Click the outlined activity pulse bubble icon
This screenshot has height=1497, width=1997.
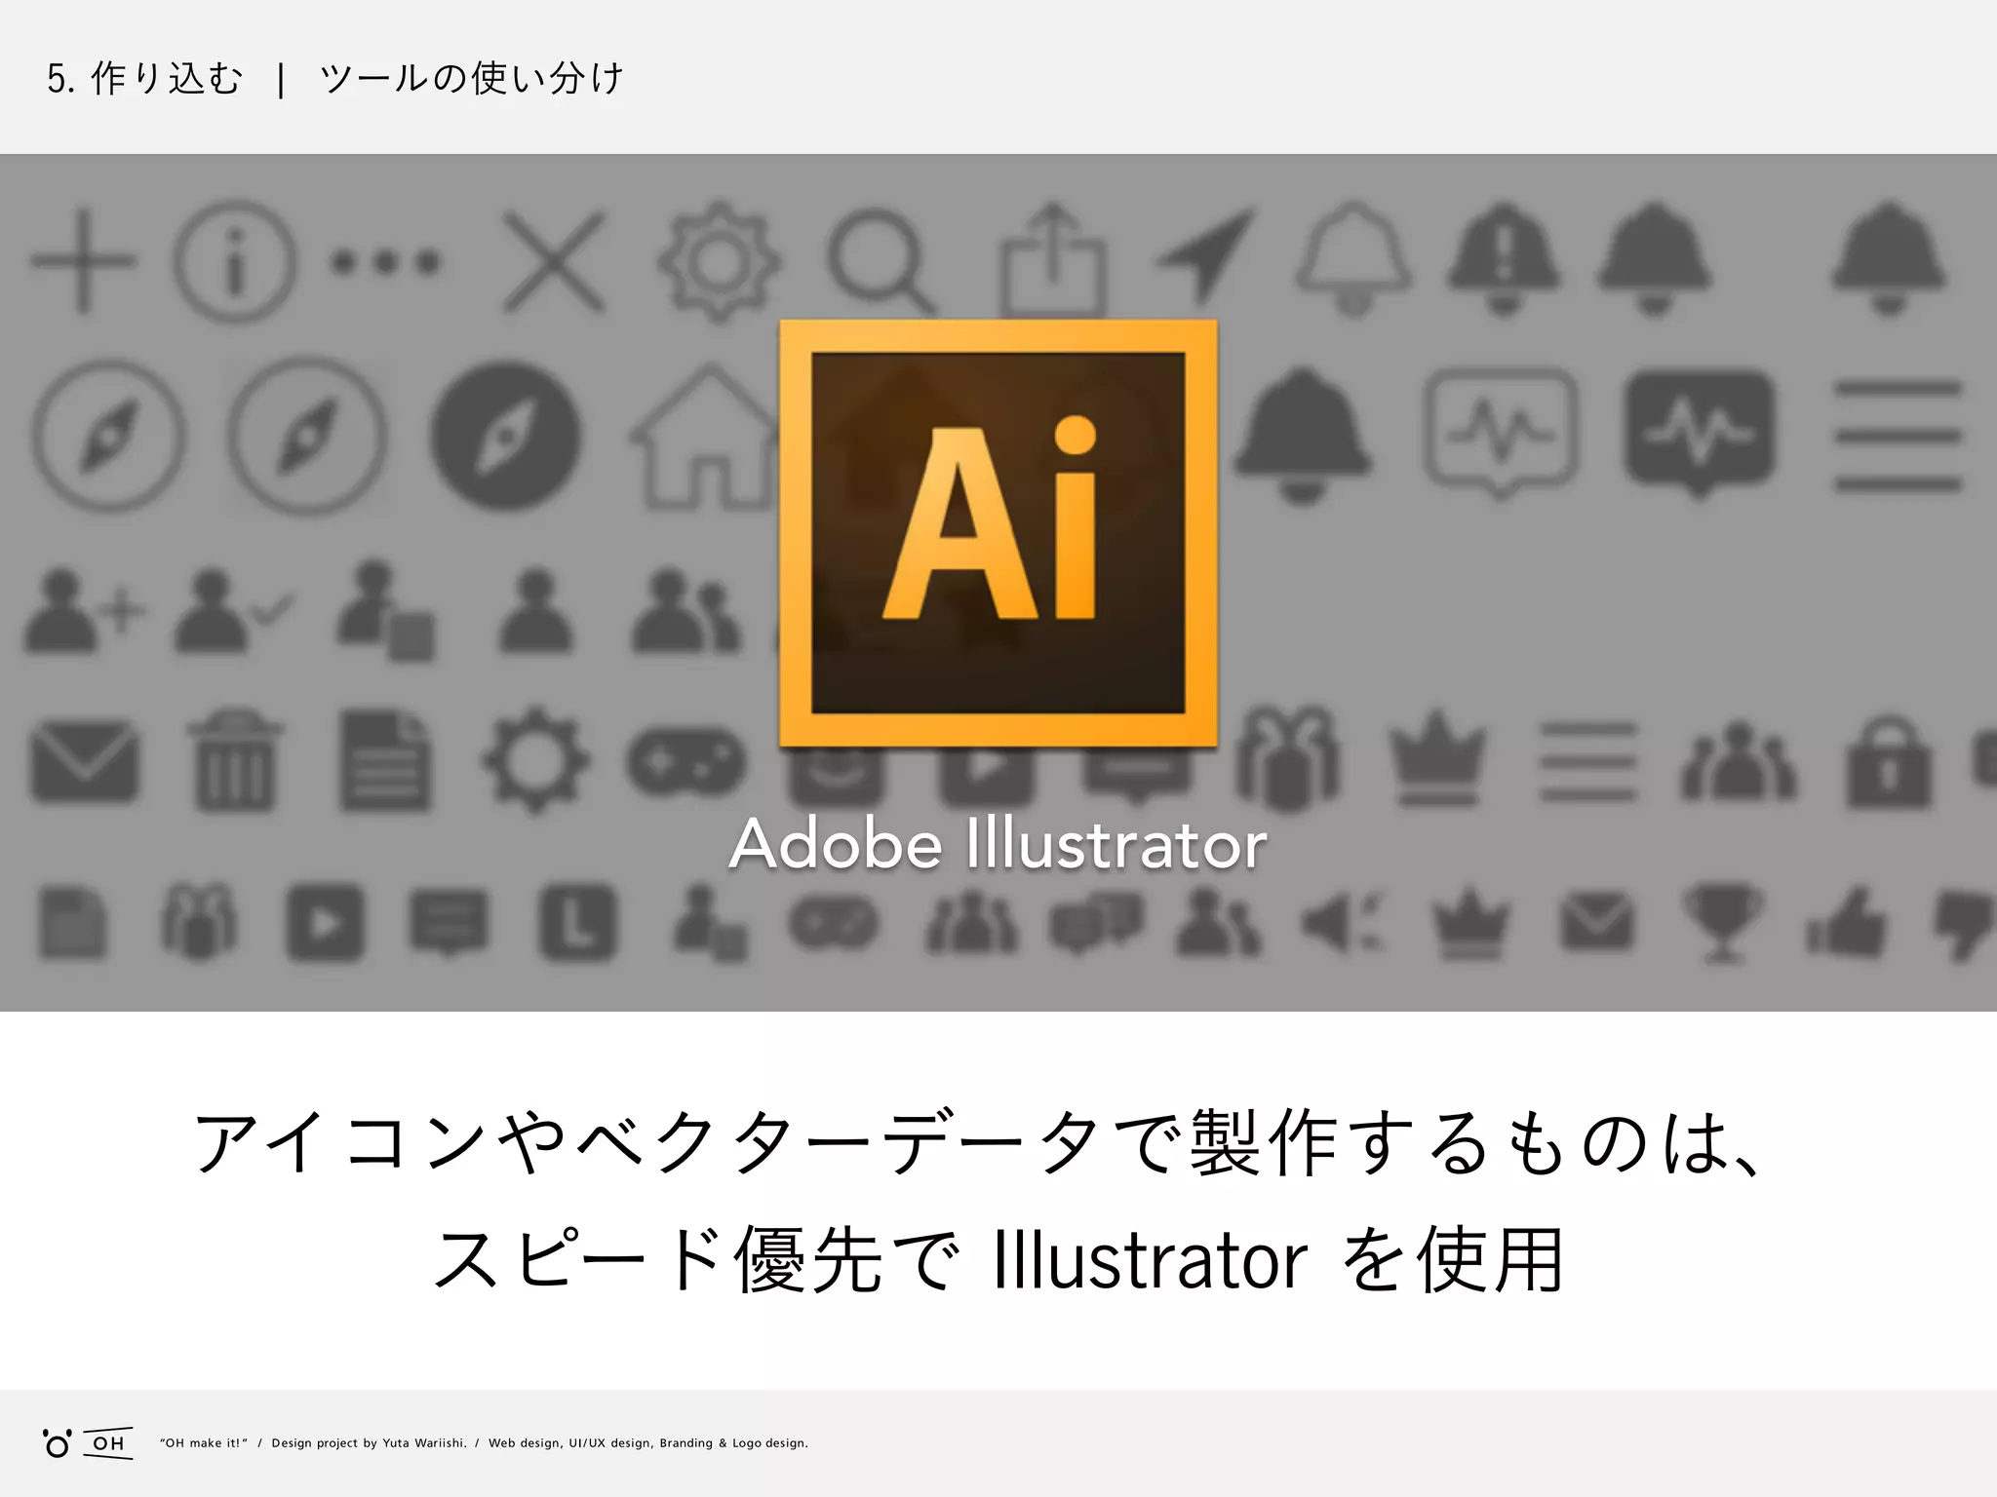1500,433
